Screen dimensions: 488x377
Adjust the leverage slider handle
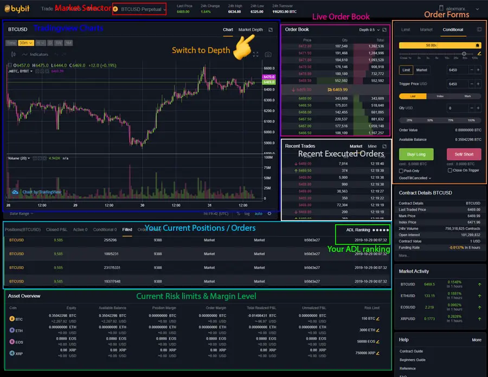tap(464, 54)
